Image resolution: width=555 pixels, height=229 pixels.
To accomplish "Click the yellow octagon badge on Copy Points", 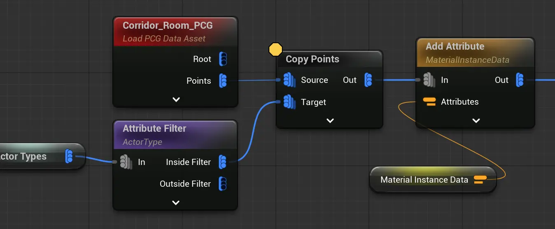I will 275,50.
